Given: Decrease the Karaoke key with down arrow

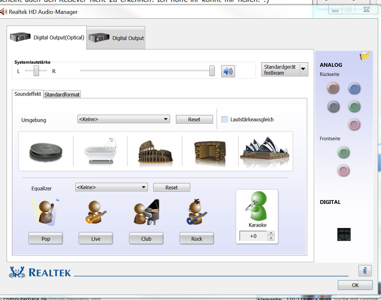Looking at the screenshot, I should coord(271,238).
